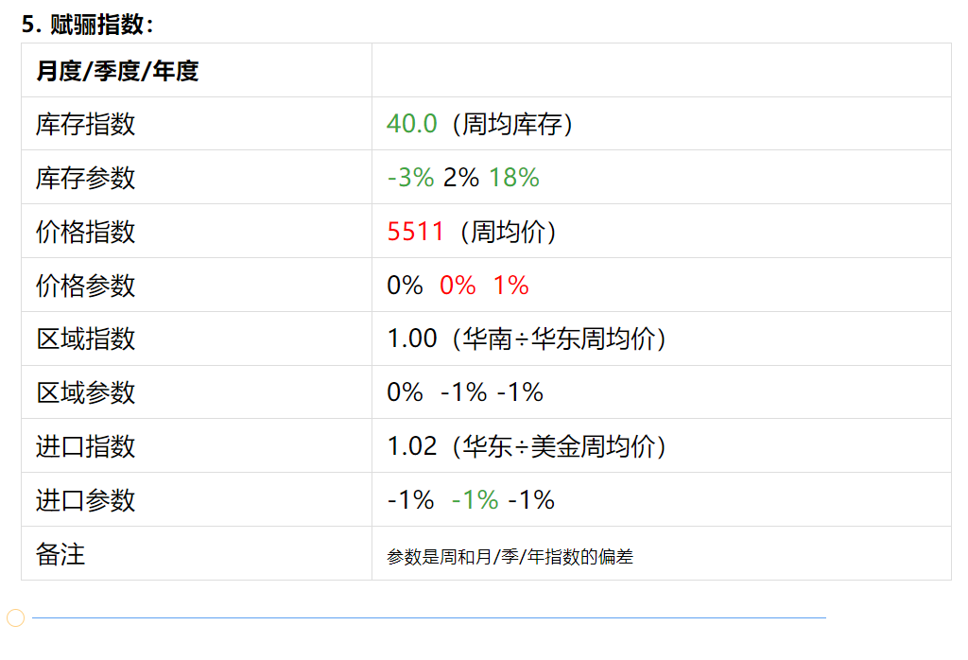Screen dimensions: 968x660
Task: Click the green '18%' inventory parameter
Action: (513, 178)
